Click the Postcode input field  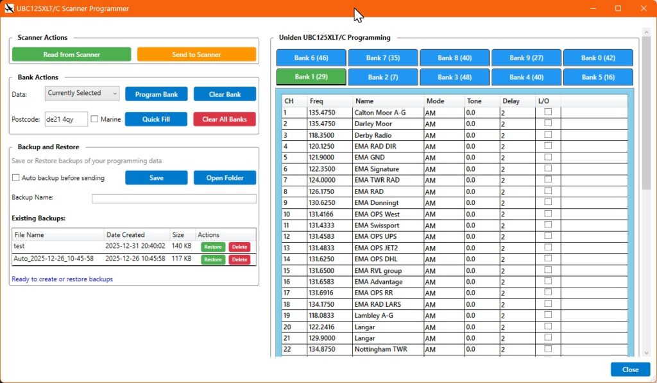(66, 119)
